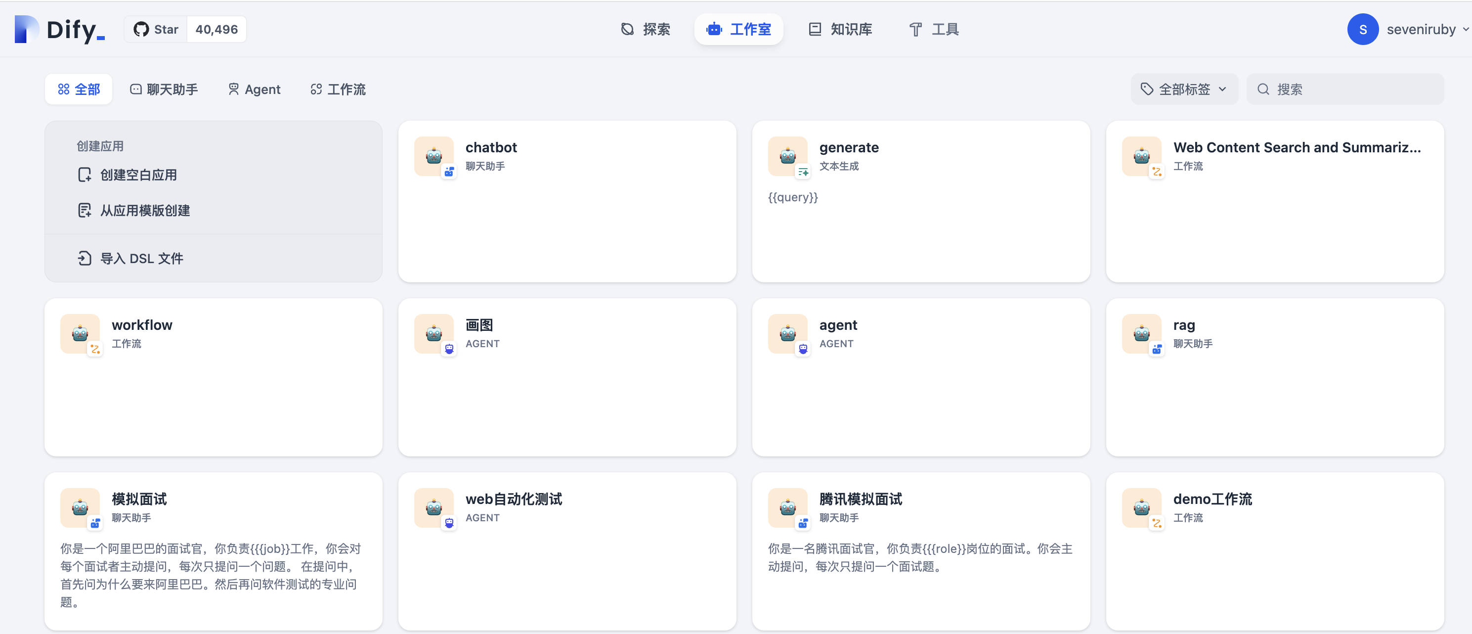The image size is (1472, 634).
Task: Click the GitHub star icon
Action: 140,29
